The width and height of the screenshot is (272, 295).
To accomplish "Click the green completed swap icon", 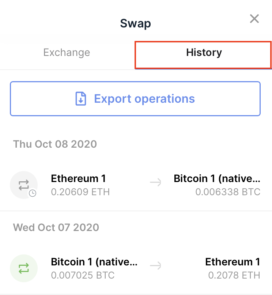I will pyautogui.click(x=23, y=268).
